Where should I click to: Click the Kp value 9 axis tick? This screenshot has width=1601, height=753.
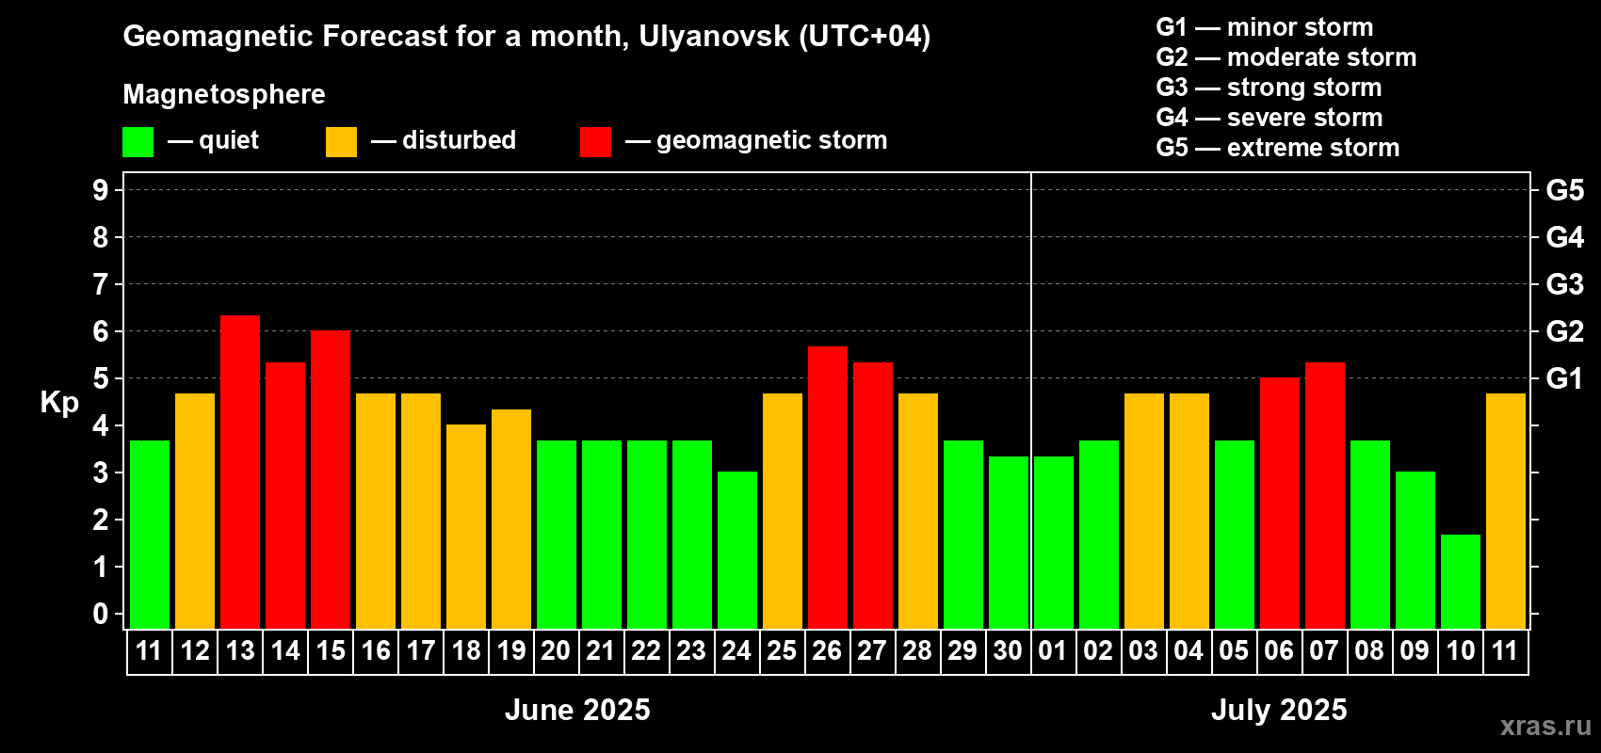[101, 190]
